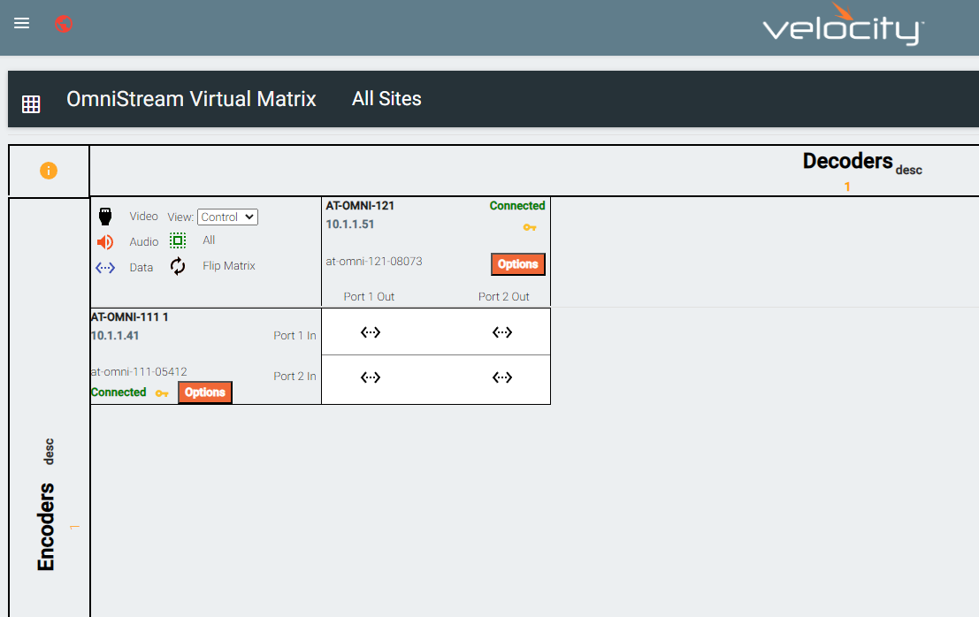The width and height of the screenshot is (979, 617).
Task: Click the Encoders heading
Action: click(x=46, y=527)
